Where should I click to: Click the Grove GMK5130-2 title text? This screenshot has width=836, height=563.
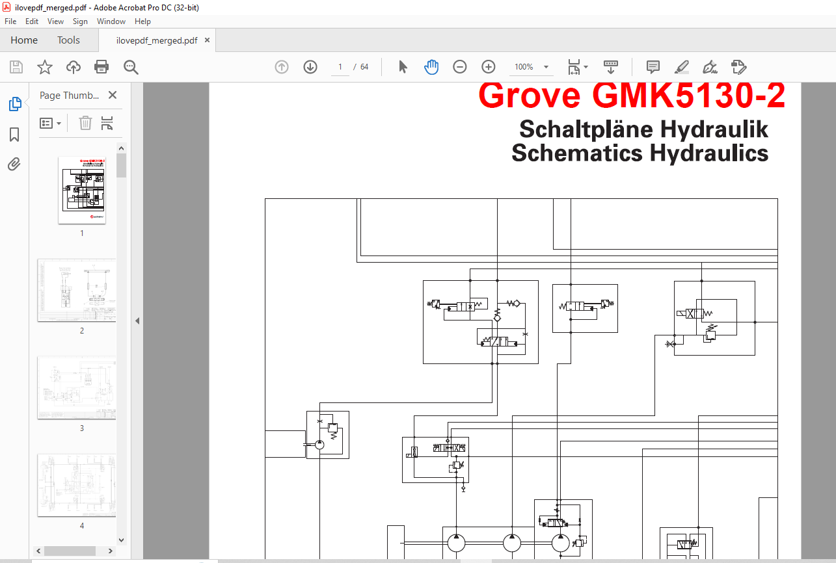(x=632, y=96)
